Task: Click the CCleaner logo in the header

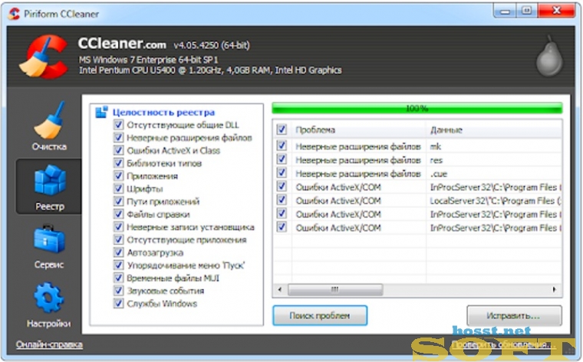Action: point(44,57)
